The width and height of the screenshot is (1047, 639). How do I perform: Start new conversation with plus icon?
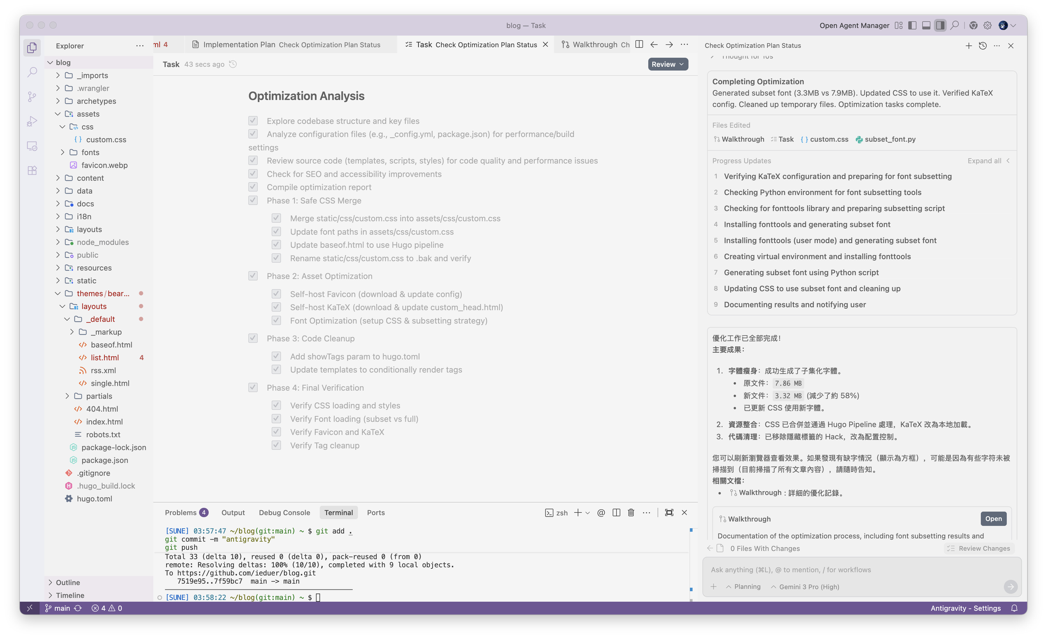[968, 45]
